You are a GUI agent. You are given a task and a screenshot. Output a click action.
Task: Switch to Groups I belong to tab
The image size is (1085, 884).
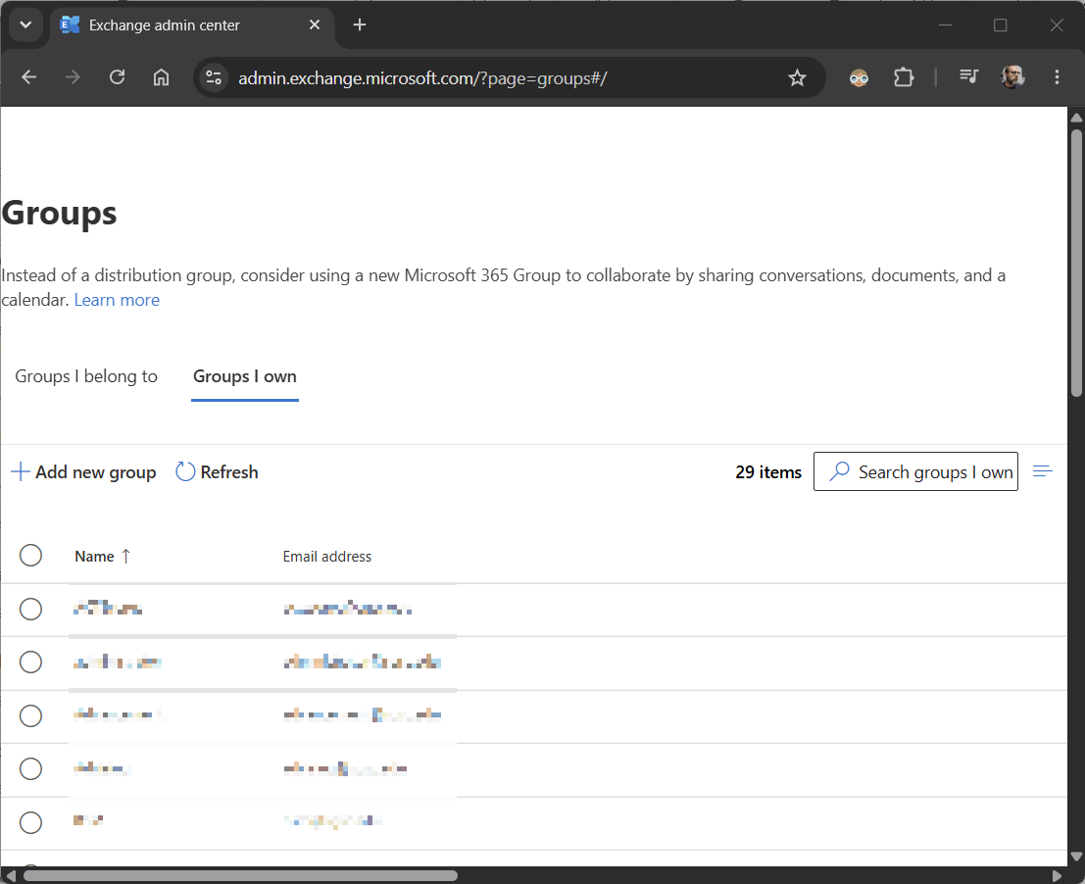click(86, 376)
